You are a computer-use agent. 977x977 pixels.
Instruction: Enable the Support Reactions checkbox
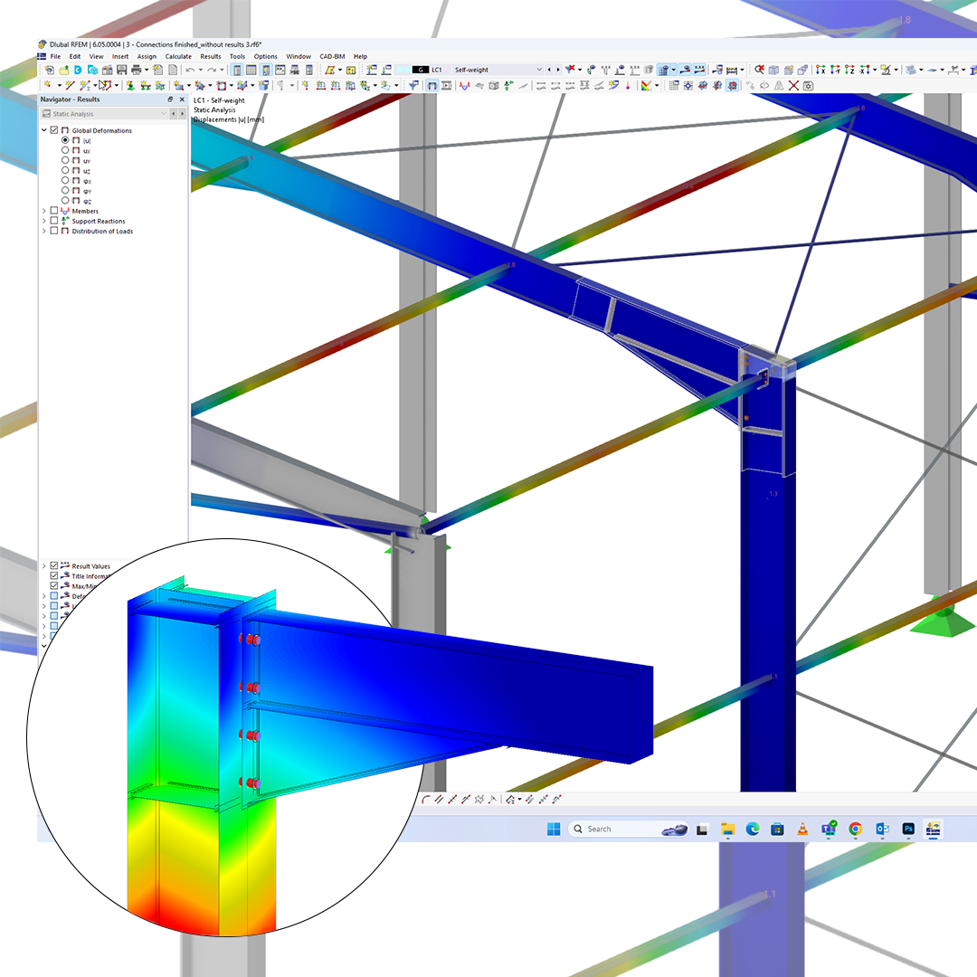click(x=54, y=221)
